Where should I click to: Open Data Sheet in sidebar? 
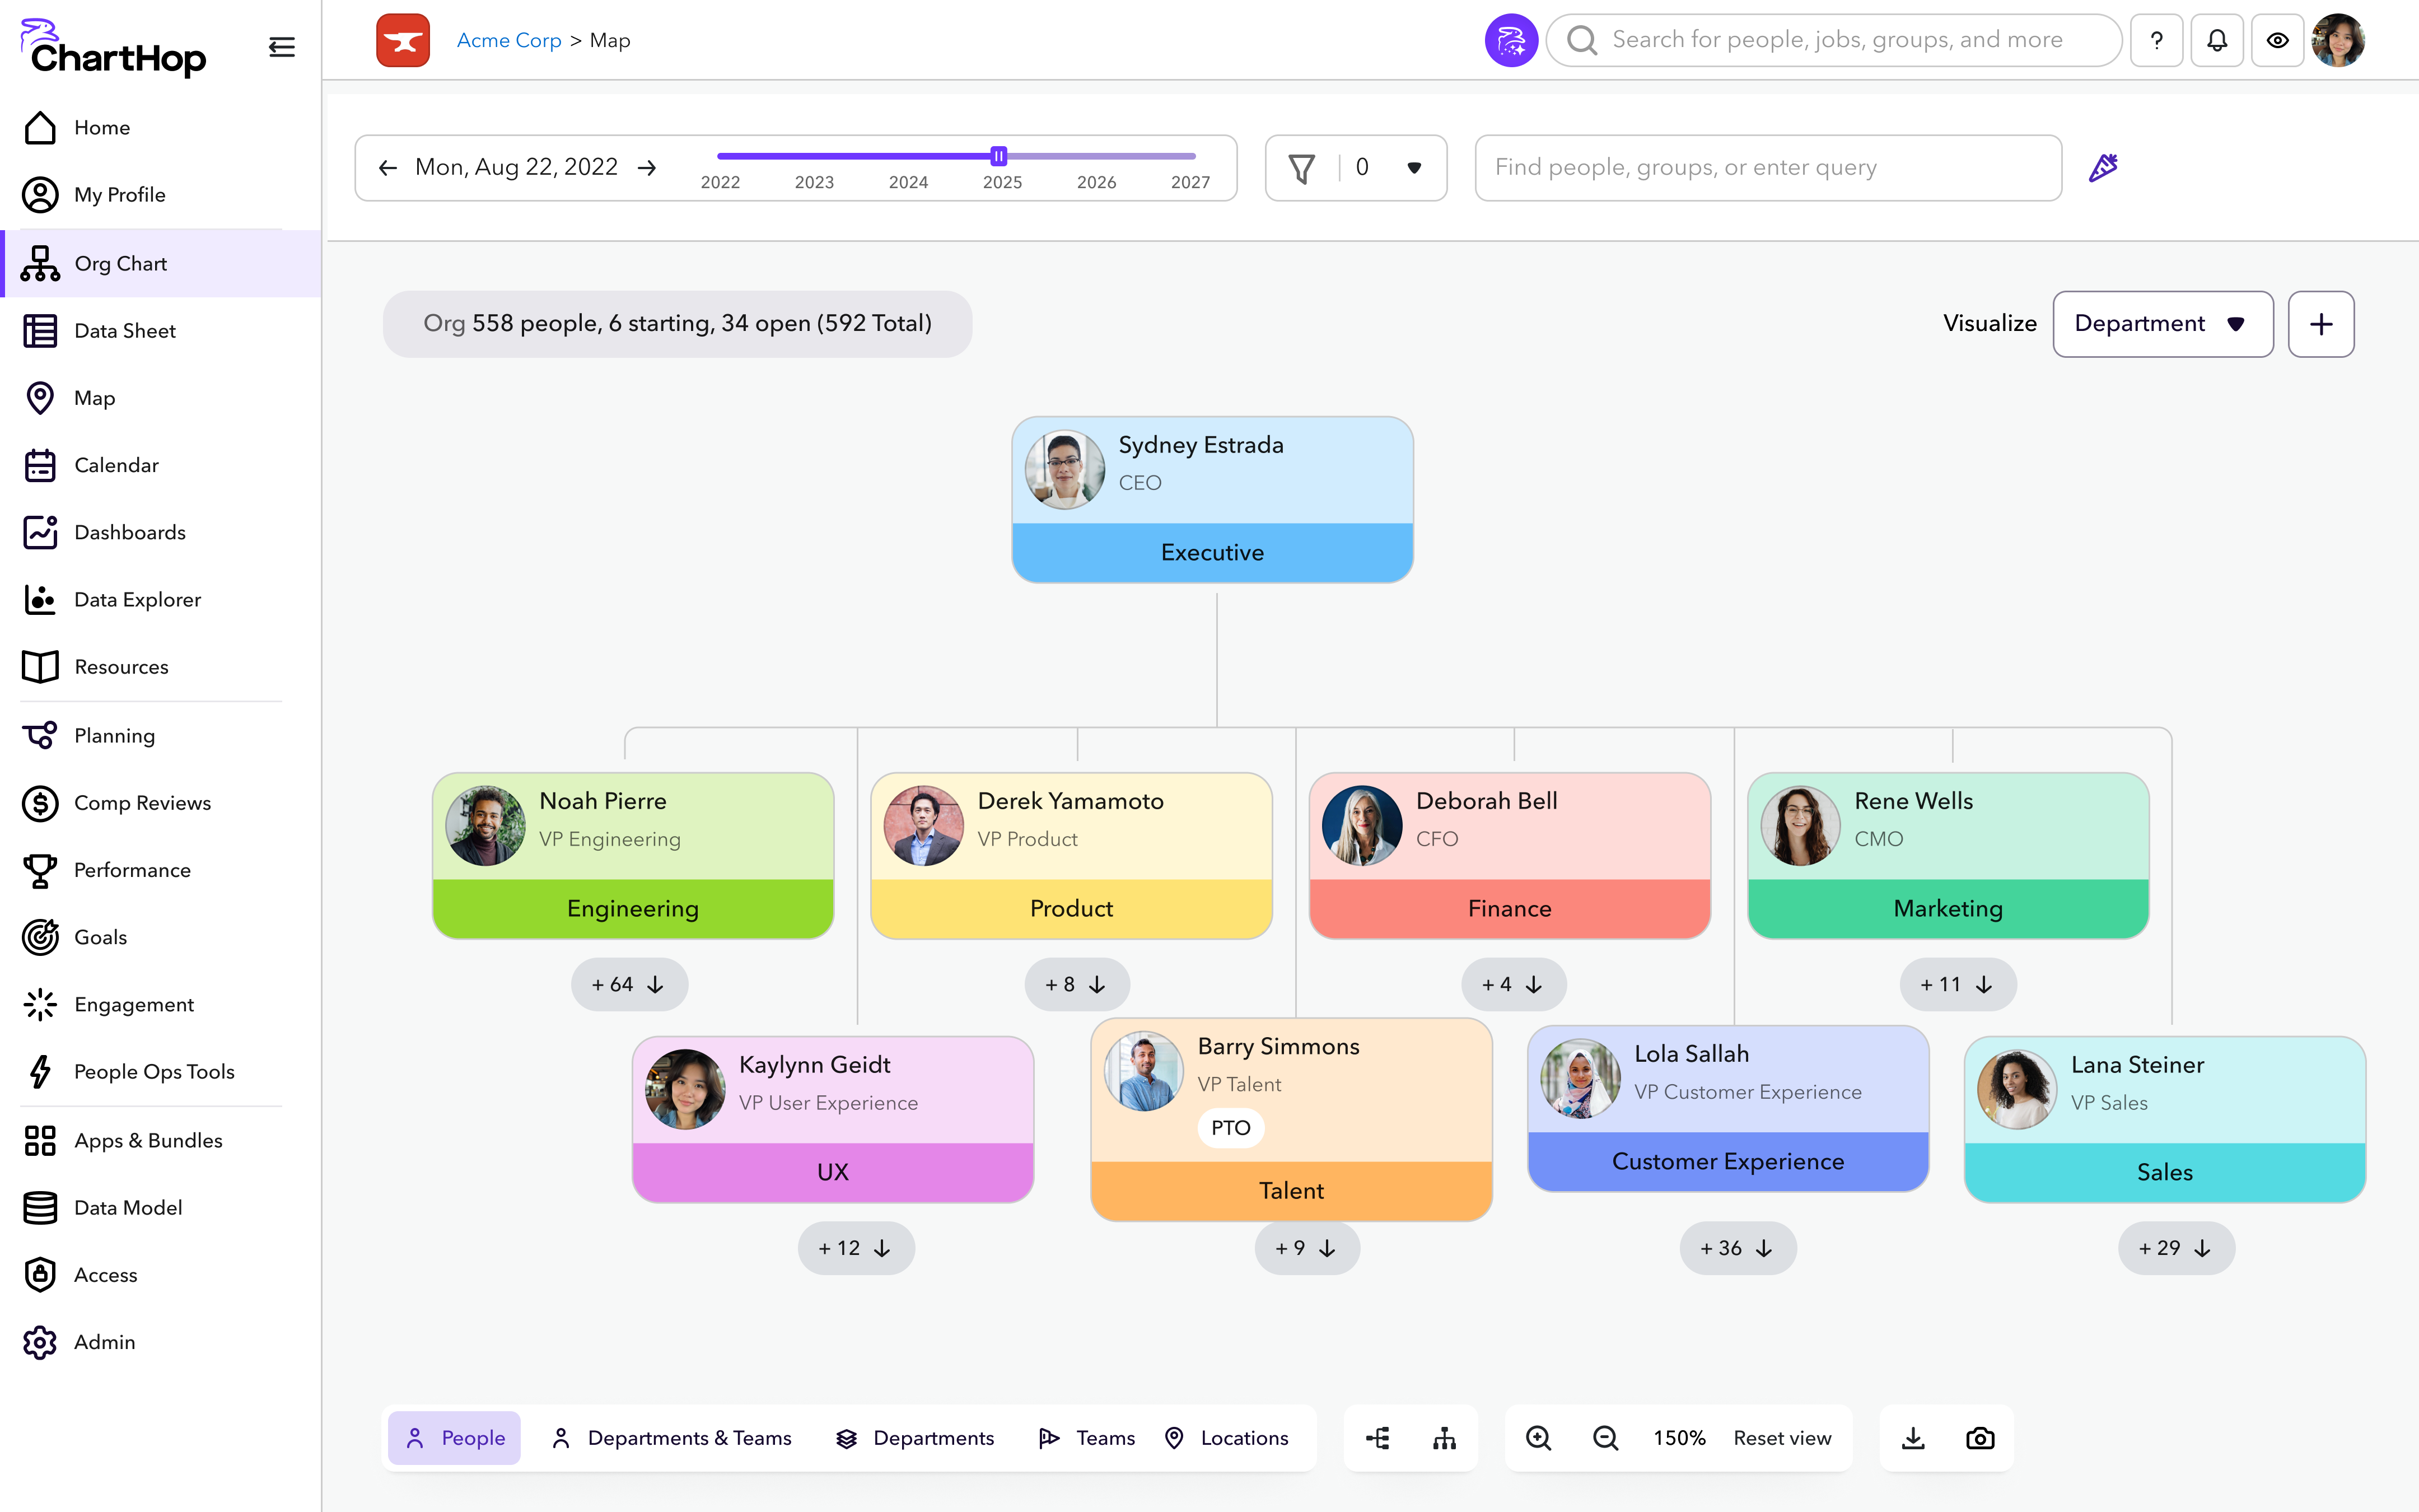coord(124,331)
